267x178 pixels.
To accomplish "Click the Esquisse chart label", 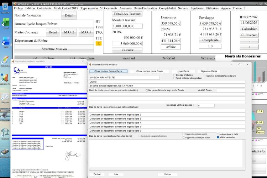I will pyautogui.click(x=260, y=132).
